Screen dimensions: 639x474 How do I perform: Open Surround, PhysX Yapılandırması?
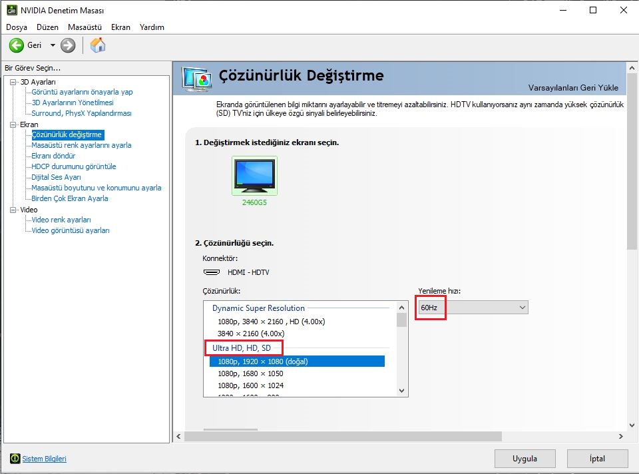[81, 113]
